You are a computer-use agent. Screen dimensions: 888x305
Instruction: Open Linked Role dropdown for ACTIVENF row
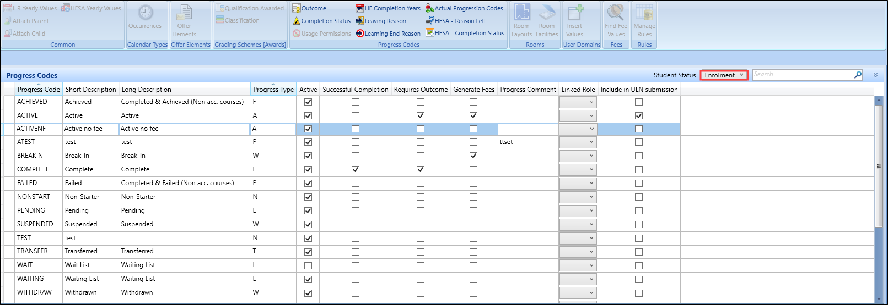click(x=578, y=129)
